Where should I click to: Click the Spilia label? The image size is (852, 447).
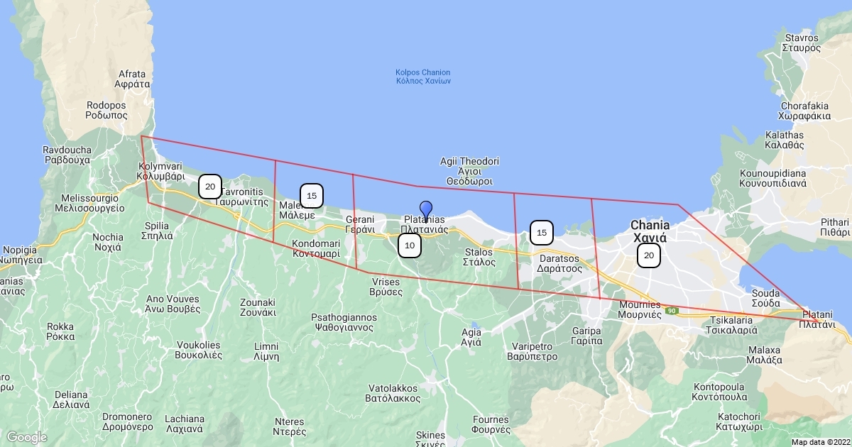coord(157,231)
